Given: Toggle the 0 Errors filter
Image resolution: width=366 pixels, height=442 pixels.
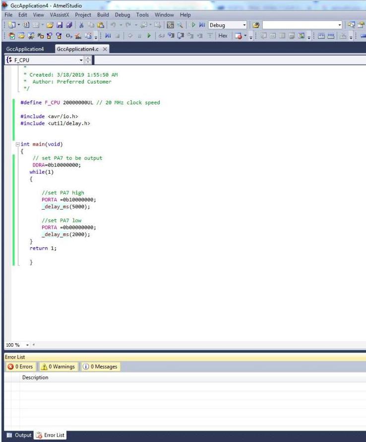Looking at the screenshot, I should tap(20, 367).
